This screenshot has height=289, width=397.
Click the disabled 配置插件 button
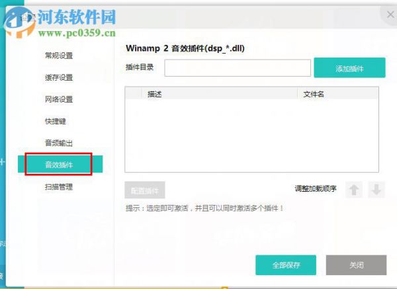[x=145, y=190]
